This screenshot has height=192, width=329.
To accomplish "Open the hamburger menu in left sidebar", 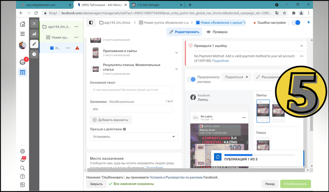I will [x=22, y=34].
